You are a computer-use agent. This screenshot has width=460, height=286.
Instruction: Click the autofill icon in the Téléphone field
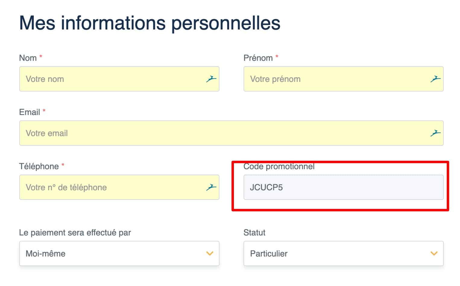[x=211, y=187]
